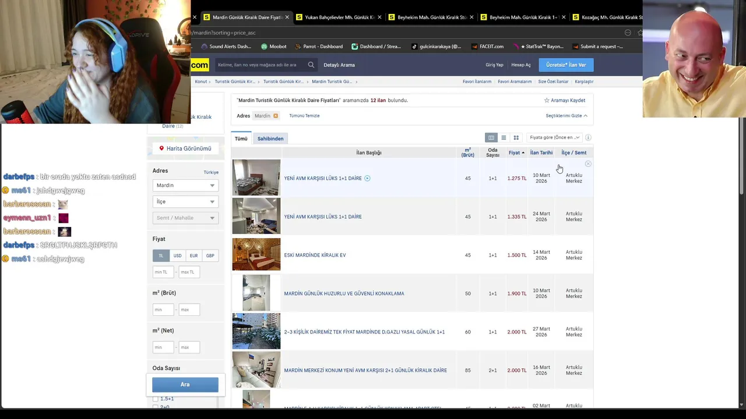The width and height of the screenshot is (746, 419).
Task: Focus the site keyword search field
Action: pos(261,65)
